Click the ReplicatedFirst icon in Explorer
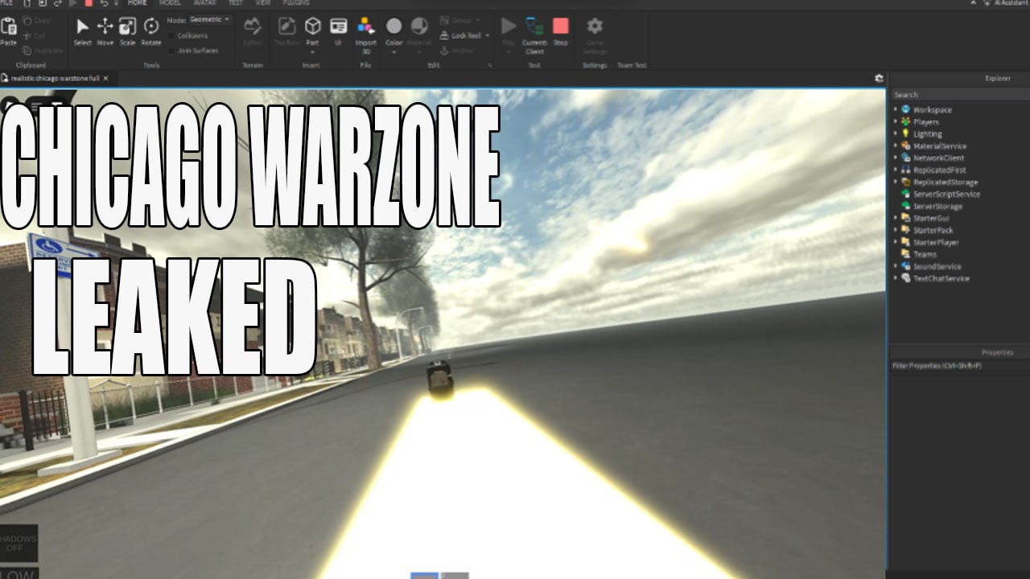 click(x=906, y=170)
